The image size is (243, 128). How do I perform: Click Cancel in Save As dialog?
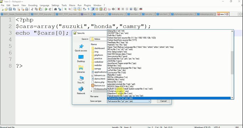pos(163,101)
